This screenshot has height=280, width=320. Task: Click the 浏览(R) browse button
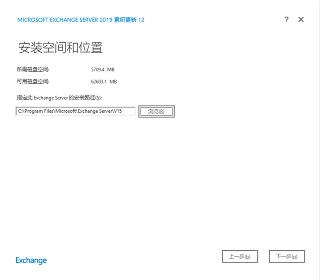[x=156, y=111]
